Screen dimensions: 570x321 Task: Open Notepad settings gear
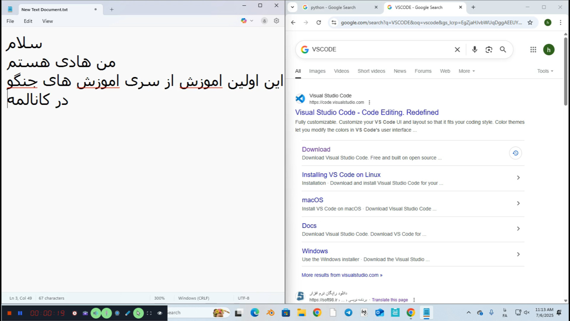click(276, 21)
